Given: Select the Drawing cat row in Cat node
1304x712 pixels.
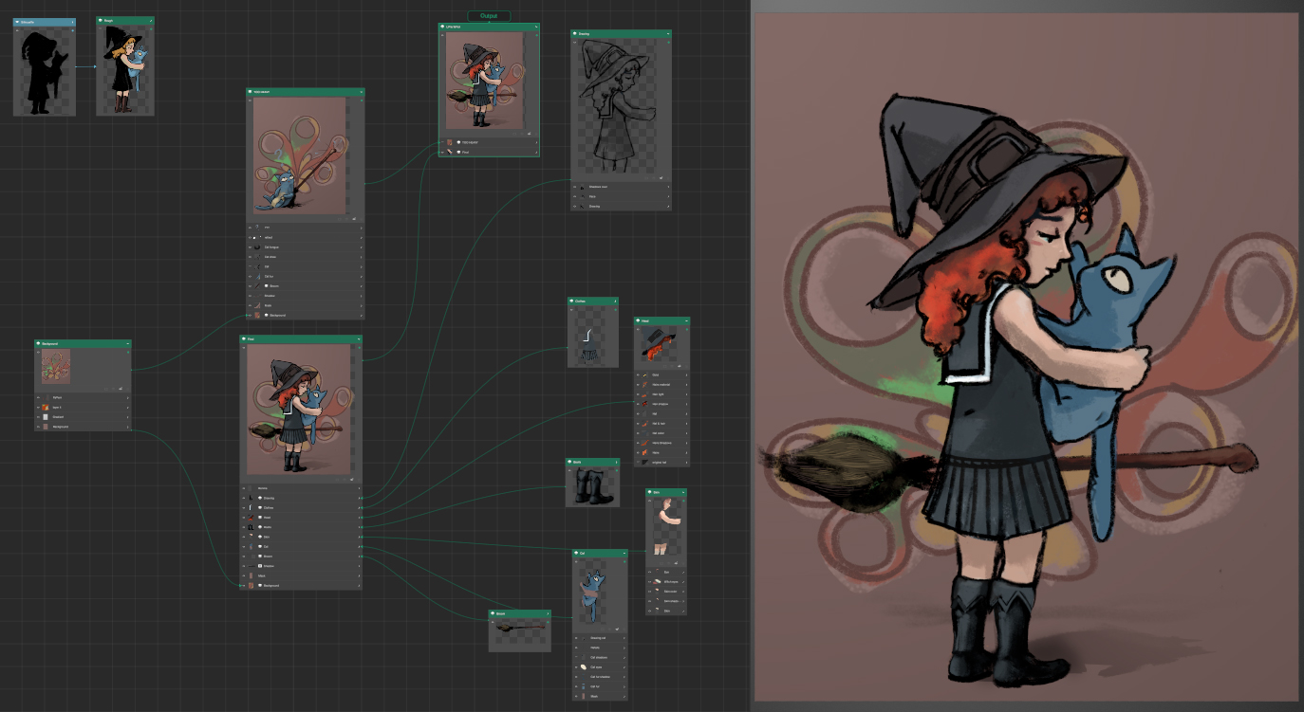Looking at the screenshot, I should coord(600,638).
